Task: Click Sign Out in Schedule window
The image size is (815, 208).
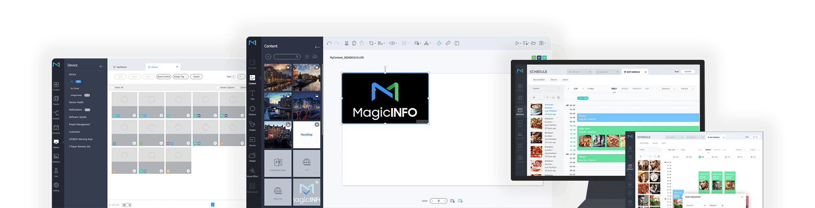Action: click(x=688, y=72)
